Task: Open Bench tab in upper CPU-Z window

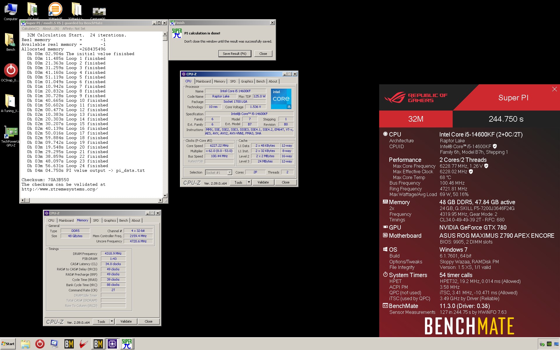Action: [x=261, y=81]
